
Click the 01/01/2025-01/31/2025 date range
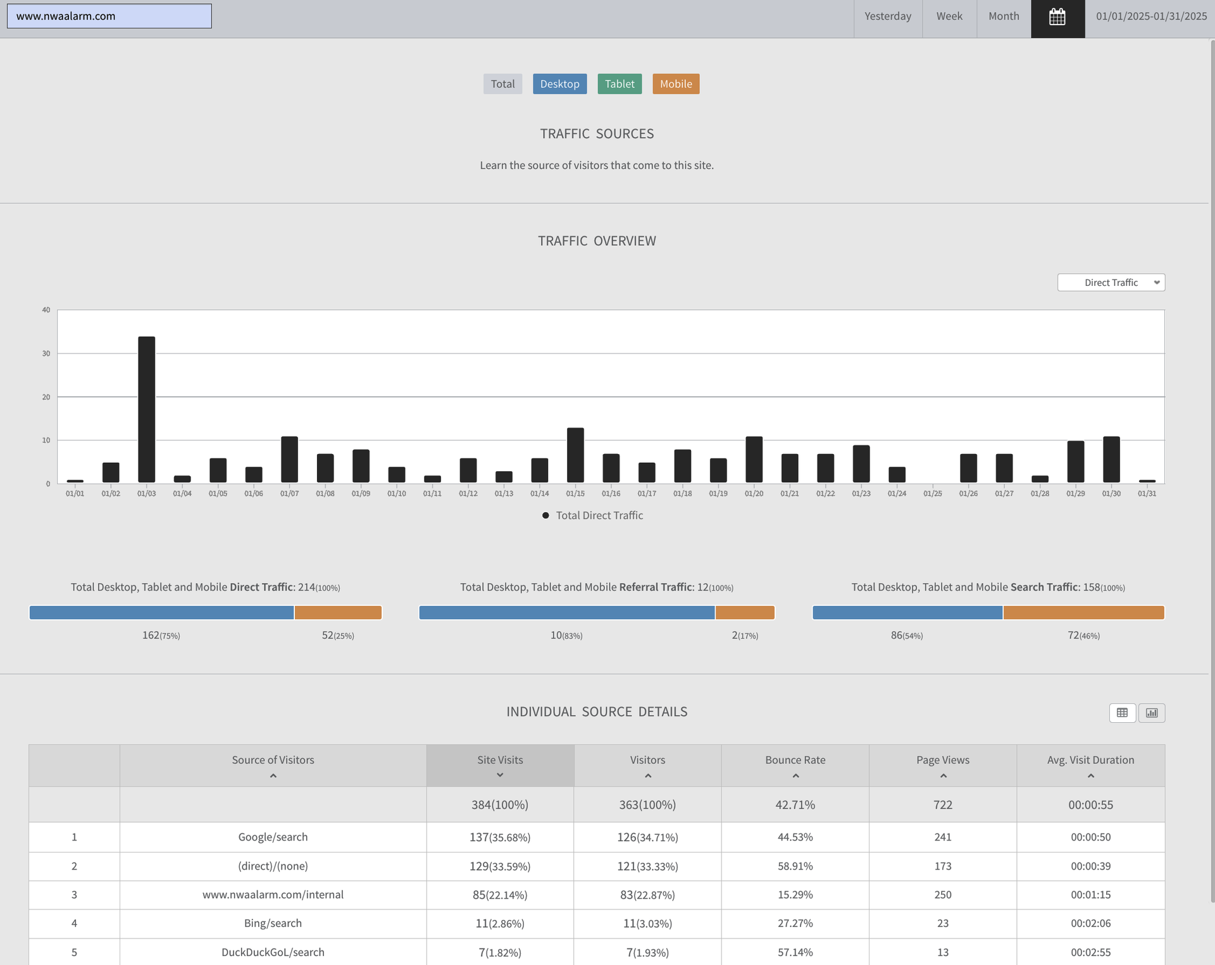(1151, 16)
